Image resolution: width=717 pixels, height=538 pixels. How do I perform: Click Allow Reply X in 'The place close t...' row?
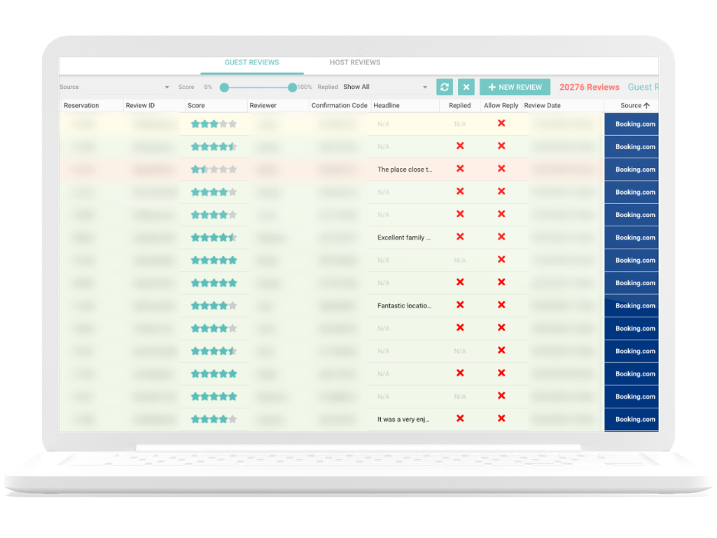(x=501, y=169)
